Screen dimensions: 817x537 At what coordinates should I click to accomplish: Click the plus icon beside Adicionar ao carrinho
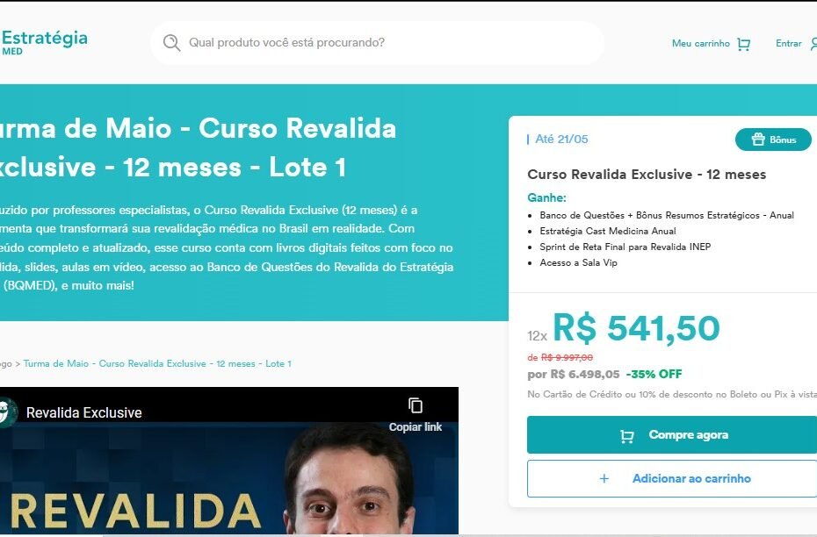click(x=604, y=478)
